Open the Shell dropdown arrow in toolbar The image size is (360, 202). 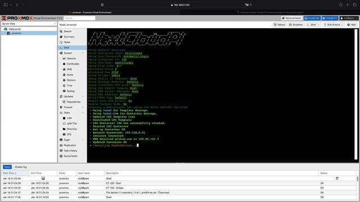(x=319, y=25)
